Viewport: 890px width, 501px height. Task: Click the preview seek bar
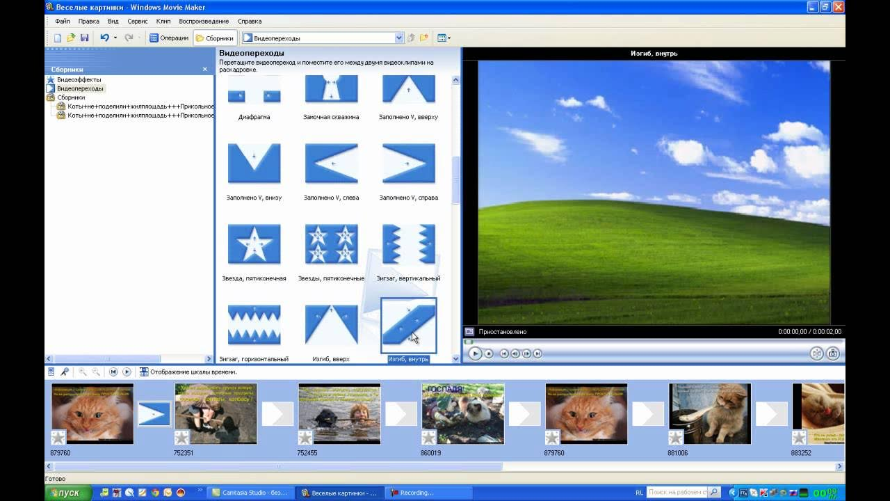click(x=654, y=342)
